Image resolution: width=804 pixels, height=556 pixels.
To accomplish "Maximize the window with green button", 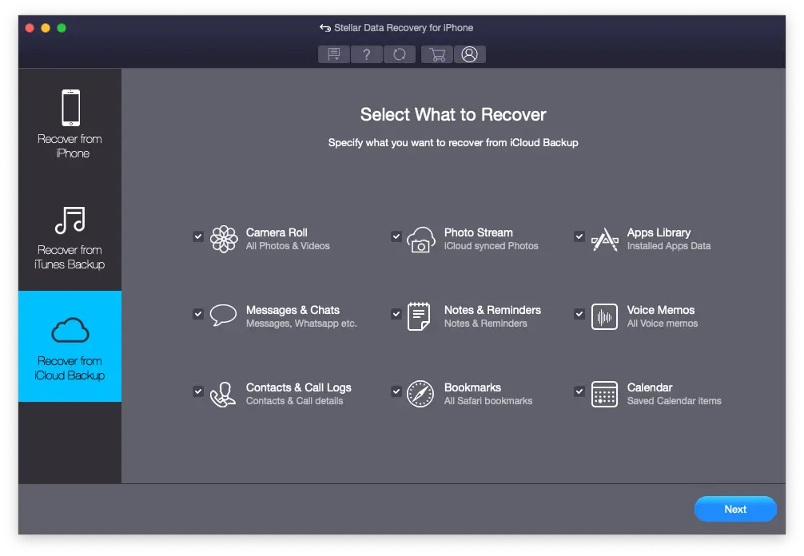I will tap(62, 28).
